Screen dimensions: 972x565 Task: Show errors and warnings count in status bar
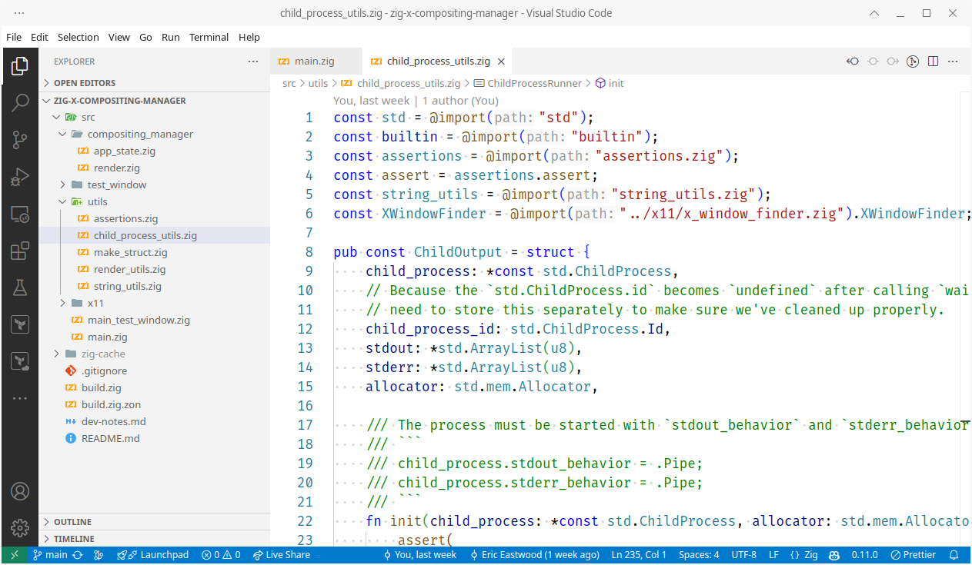click(x=221, y=555)
